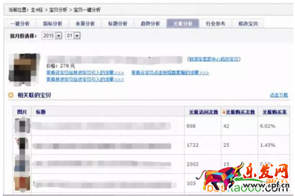Switch to the 指标分析 tab

coord(52,24)
